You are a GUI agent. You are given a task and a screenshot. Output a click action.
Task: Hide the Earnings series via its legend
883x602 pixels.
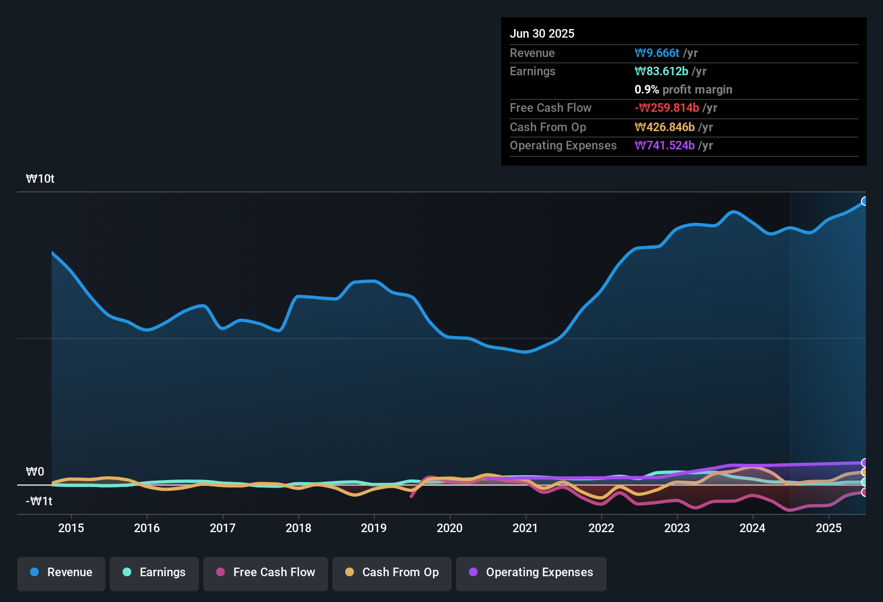pos(154,572)
